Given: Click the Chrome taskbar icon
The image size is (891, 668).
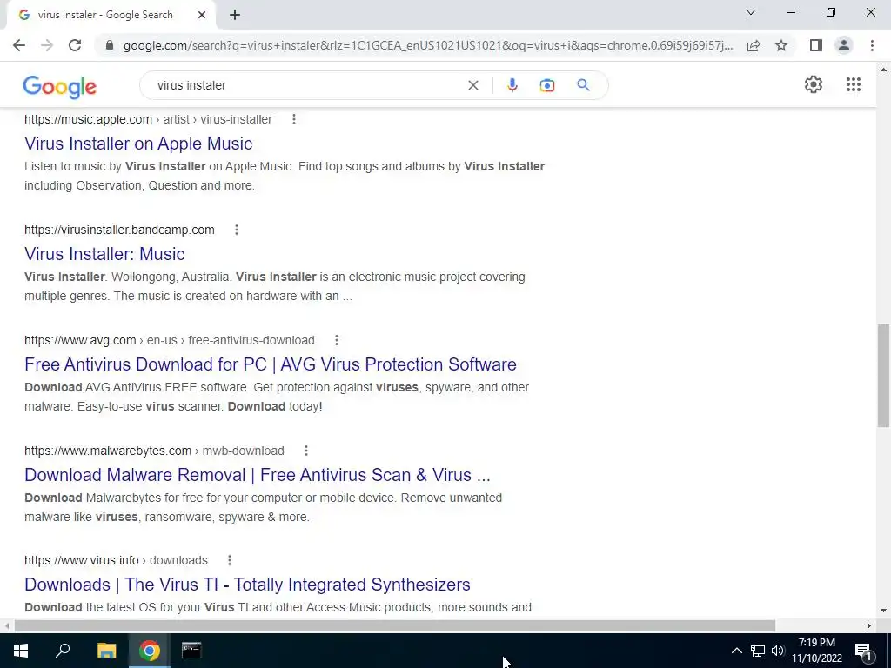Looking at the screenshot, I should (x=150, y=651).
